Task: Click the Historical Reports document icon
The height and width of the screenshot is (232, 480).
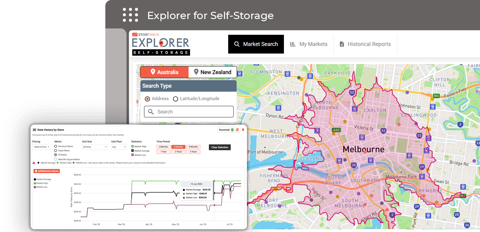Action: pyautogui.click(x=342, y=44)
